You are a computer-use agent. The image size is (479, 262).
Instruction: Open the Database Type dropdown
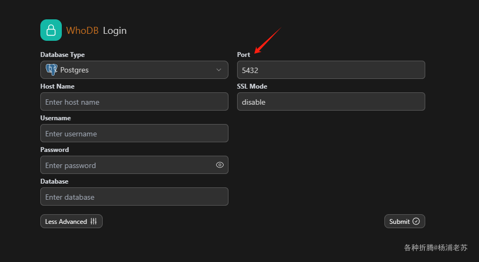click(x=134, y=70)
